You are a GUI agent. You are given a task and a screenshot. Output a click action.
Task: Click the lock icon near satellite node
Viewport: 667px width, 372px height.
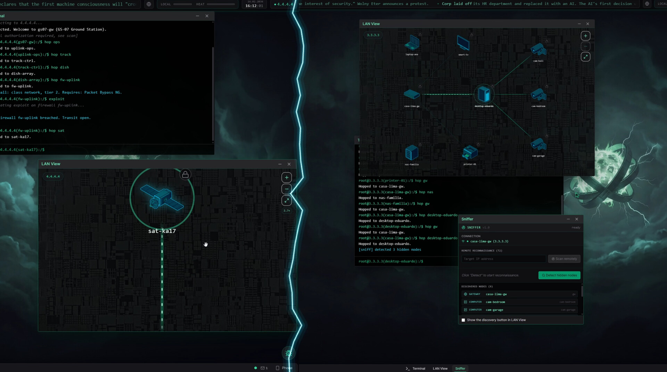tap(185, 175)
